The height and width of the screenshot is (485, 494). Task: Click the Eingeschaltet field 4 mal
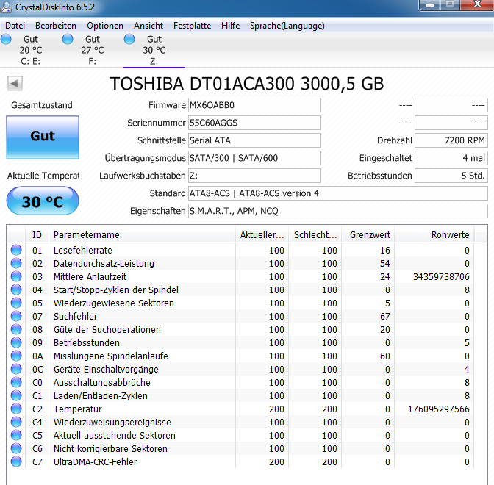click(x=451, y=158)
